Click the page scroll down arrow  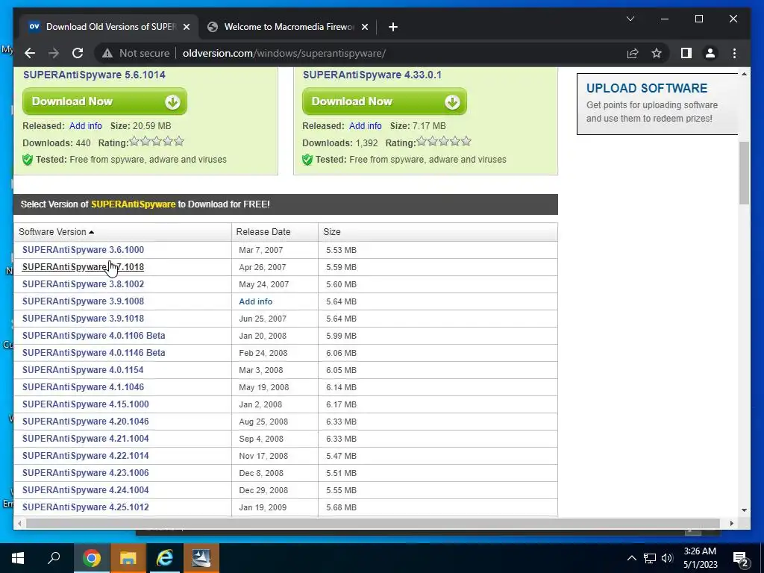point(744,510)
